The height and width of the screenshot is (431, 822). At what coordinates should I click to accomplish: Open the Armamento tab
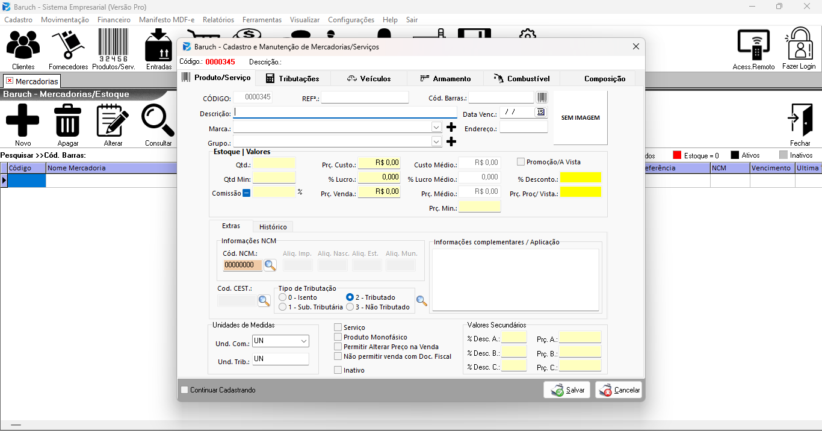445,79
